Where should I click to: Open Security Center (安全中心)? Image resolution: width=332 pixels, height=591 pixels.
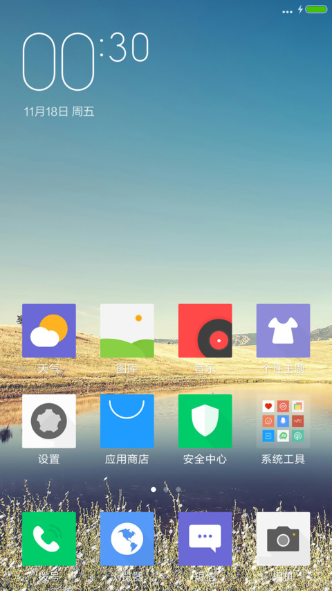click(205, 421)
